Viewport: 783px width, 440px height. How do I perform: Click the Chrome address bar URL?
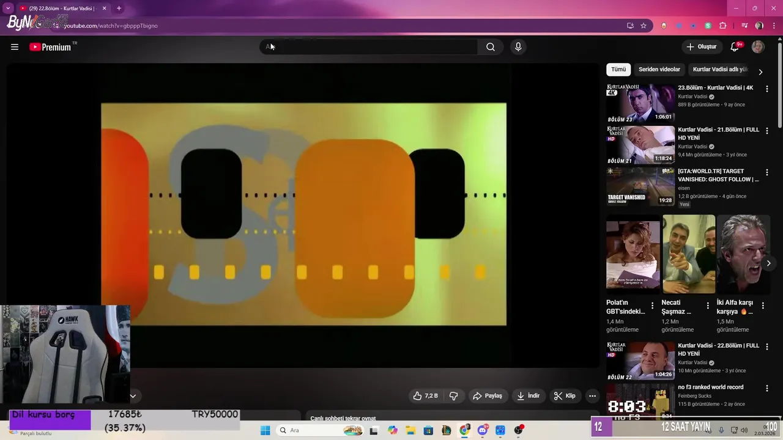click(x=111, y=26)
